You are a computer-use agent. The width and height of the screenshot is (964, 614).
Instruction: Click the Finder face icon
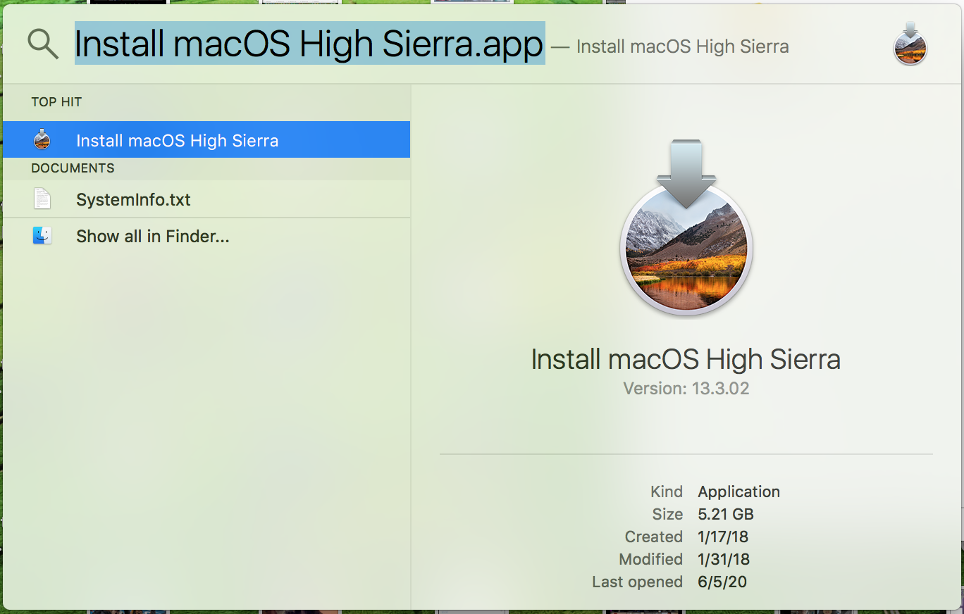click(x=42, y=235)
